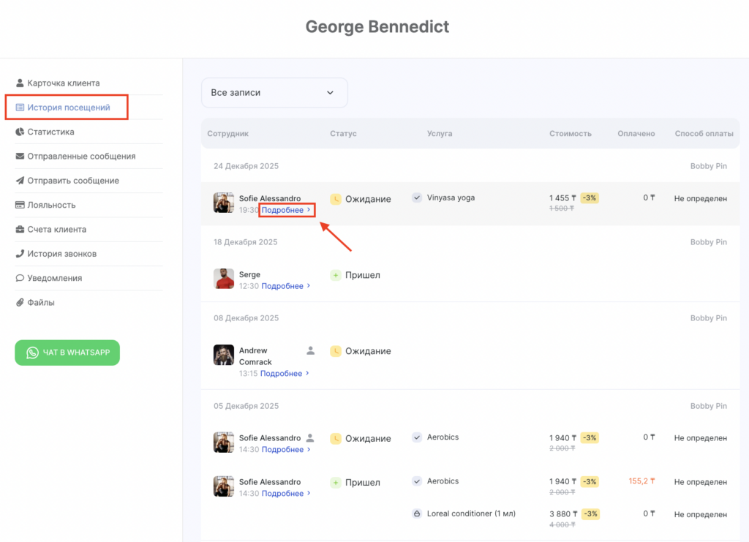Click the yellow clock status icon for Vinyasa yoga
749x542 pixels.
pos(336,199)
